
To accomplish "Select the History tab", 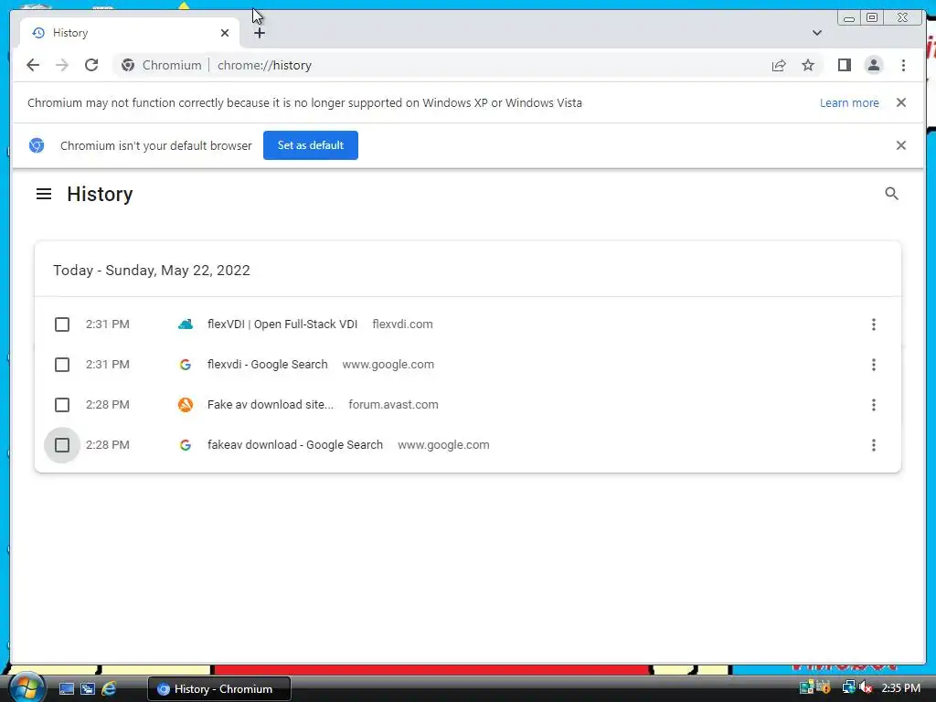I will (129, 33).
